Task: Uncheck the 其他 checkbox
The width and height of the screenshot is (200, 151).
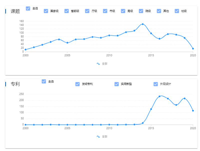Action: tap(159, 11)
